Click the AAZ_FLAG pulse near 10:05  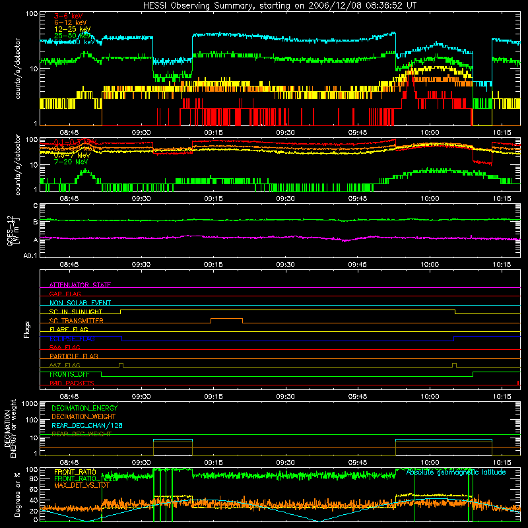coord(454,366)
